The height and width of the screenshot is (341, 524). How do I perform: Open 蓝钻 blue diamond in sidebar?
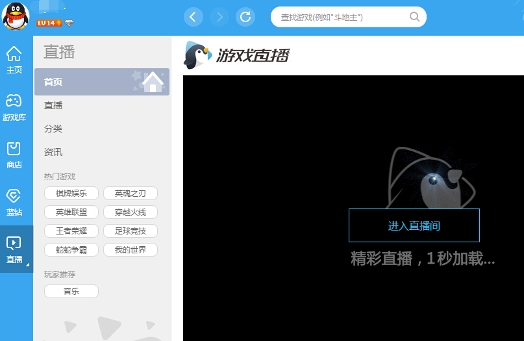pyautogui.click(x=14, y=202)
